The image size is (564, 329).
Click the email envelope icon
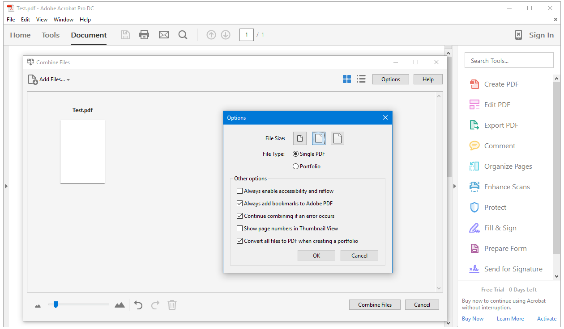coord(164,35)
